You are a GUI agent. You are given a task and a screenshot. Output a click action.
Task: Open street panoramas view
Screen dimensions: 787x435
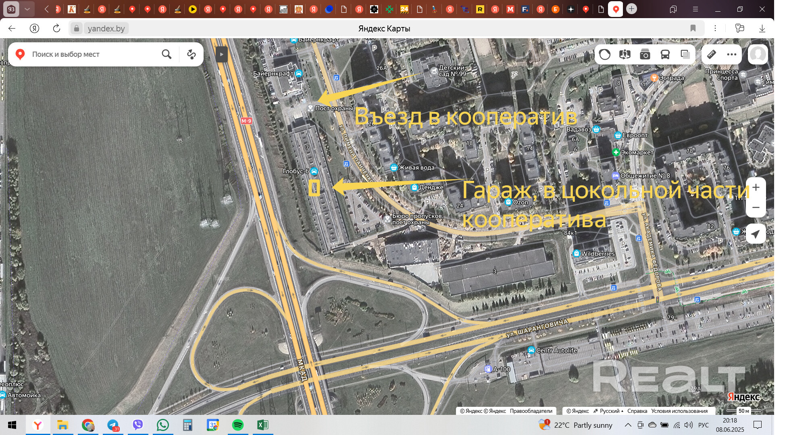click(625, 54)
